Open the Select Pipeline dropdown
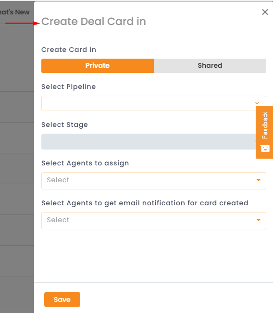Image resolution: width=273 pixels, height=313 pixels. (154, 103)
